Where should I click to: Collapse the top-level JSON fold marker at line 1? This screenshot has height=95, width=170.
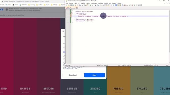(72, 10)
